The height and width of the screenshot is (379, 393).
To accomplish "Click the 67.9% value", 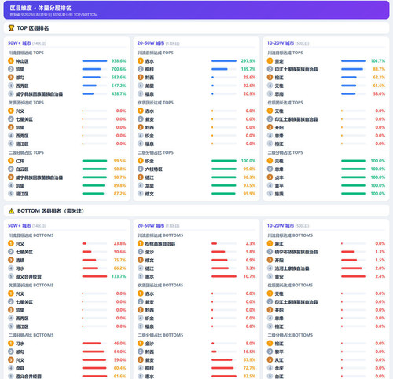I will click(x=249, y=359).
